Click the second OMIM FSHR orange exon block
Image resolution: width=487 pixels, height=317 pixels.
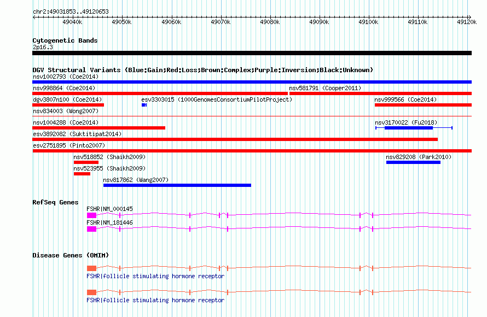(91, 292)
